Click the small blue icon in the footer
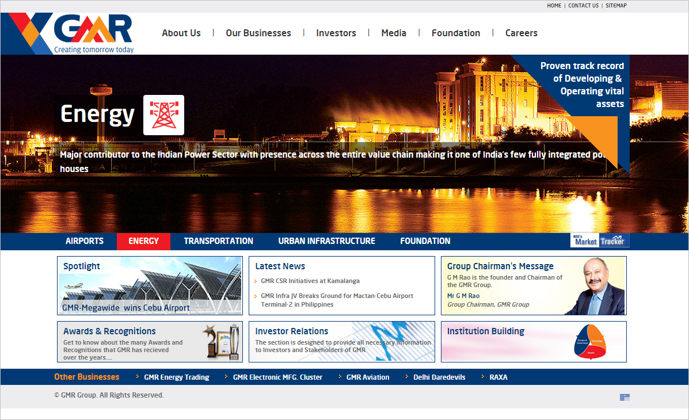 point(625,397)
